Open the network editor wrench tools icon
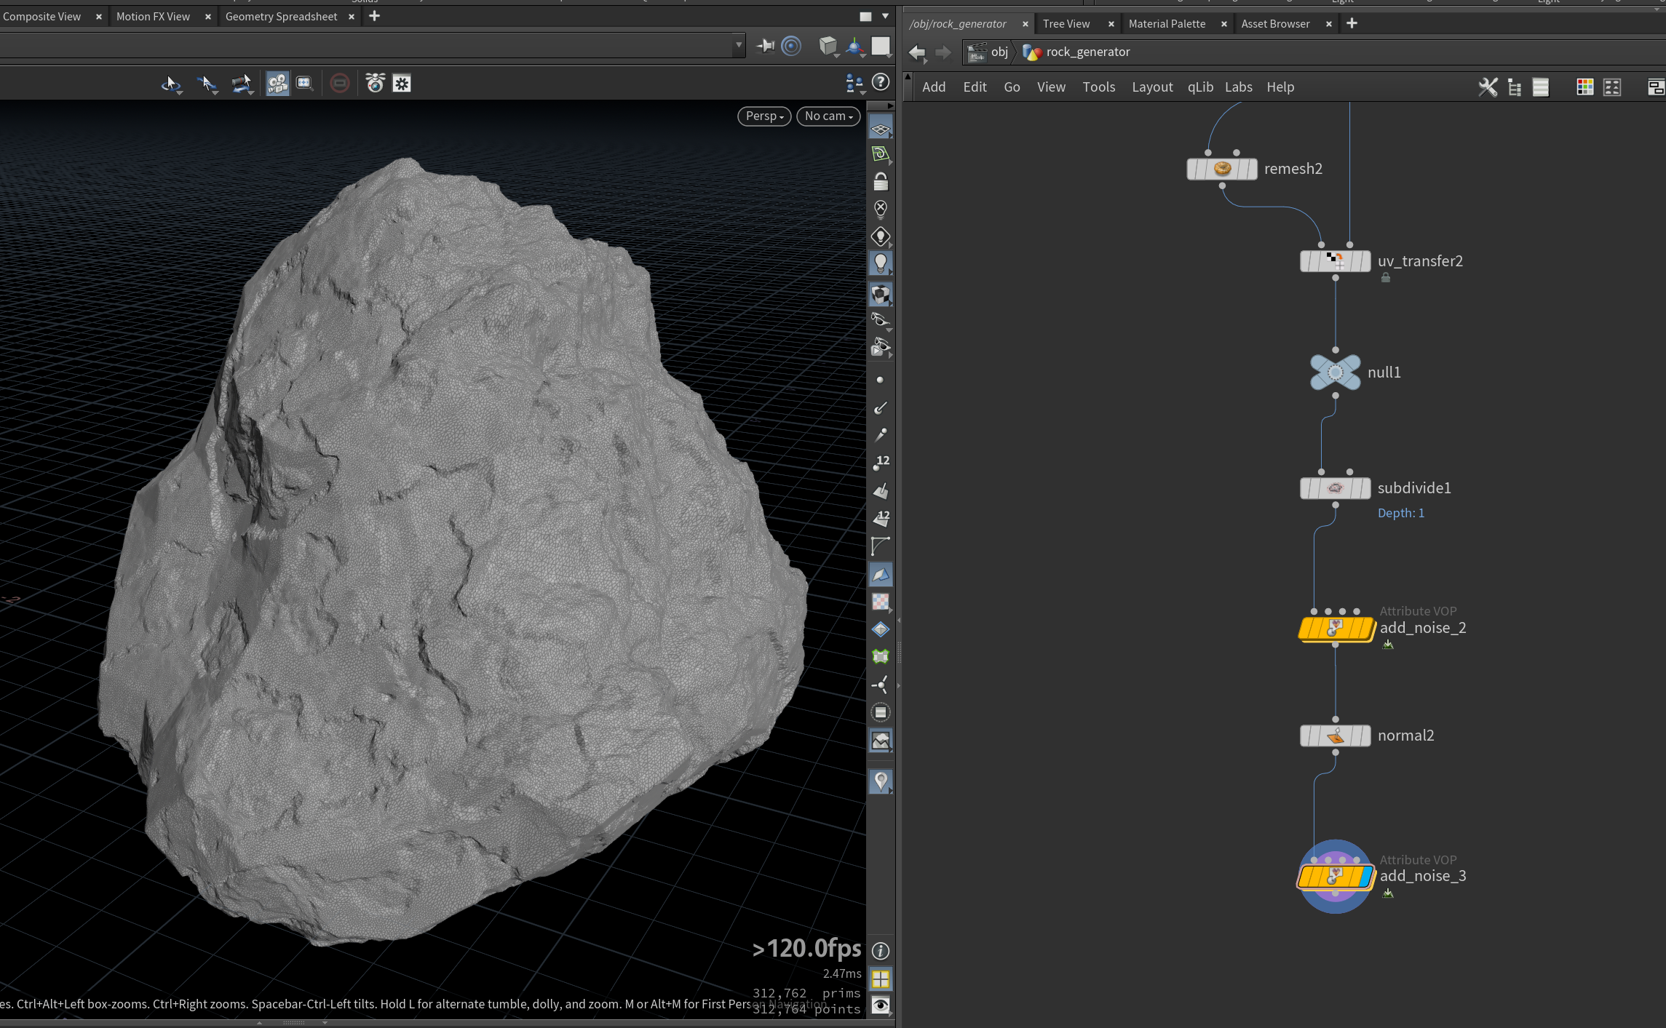Image resolution: width=1666 pixels, height=1028 pixels. pyautogui.click(x=1488, y=87)
